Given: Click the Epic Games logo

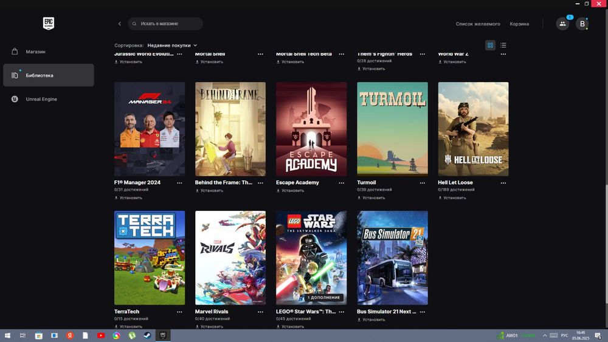Looking at the screenshot, I should (x=49, y=23).
